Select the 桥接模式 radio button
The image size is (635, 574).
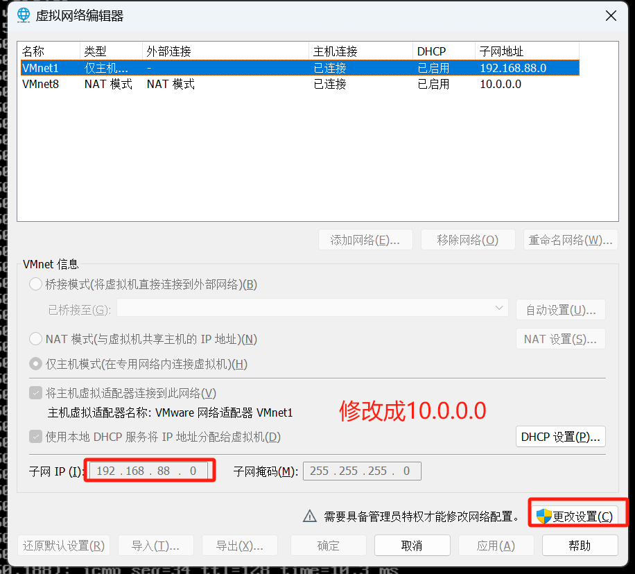[35, 284]
